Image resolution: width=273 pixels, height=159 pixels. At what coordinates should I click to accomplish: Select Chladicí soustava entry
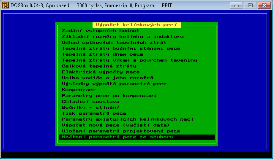click(90, 102)
